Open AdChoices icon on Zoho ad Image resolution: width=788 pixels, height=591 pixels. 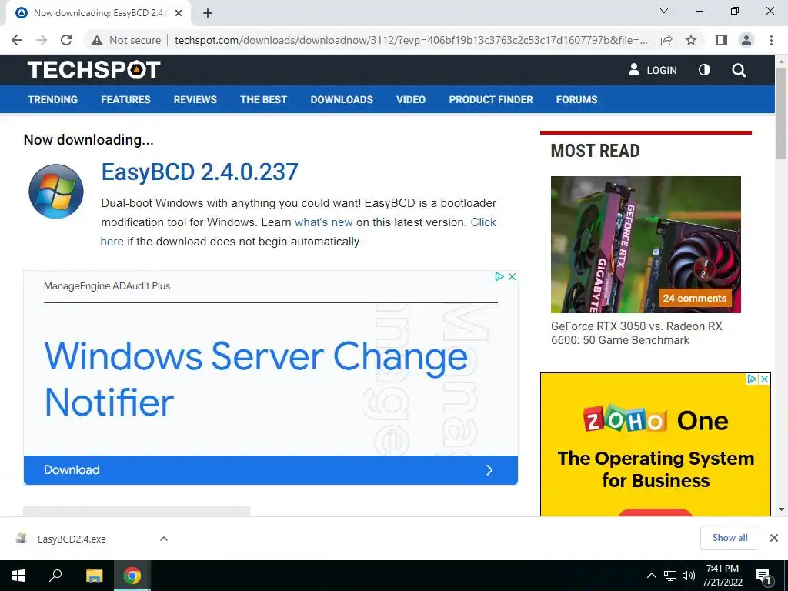click(752, 379)
